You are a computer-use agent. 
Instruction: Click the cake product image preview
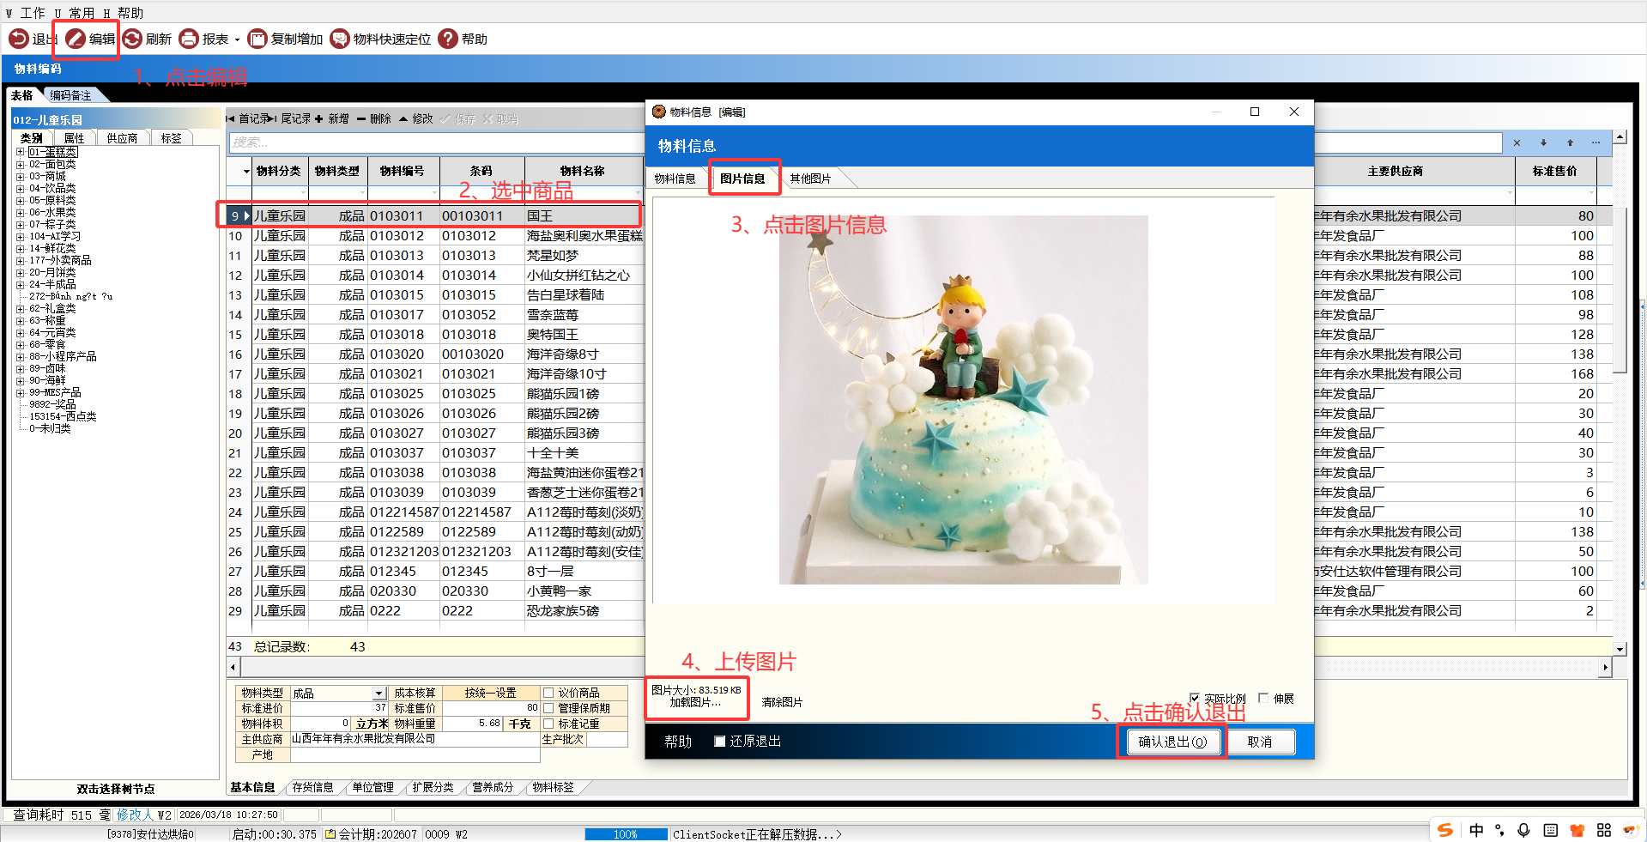(963, 400)
